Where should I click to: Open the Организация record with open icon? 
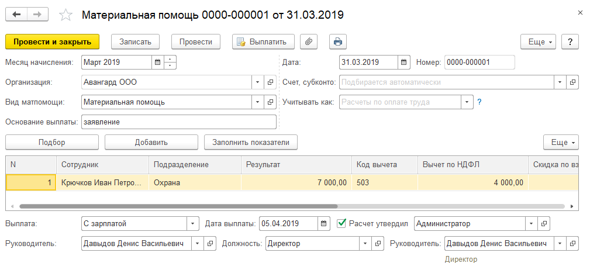point(270,82)
